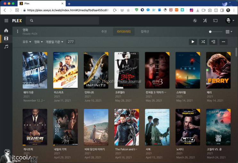Screen dimensions: 238x163
Task: Go back in browser
Action: tap(5, 10)
